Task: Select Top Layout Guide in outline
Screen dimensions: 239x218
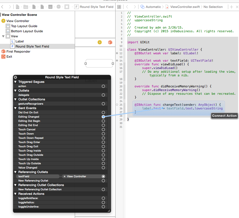Action: tap(24, 26)
